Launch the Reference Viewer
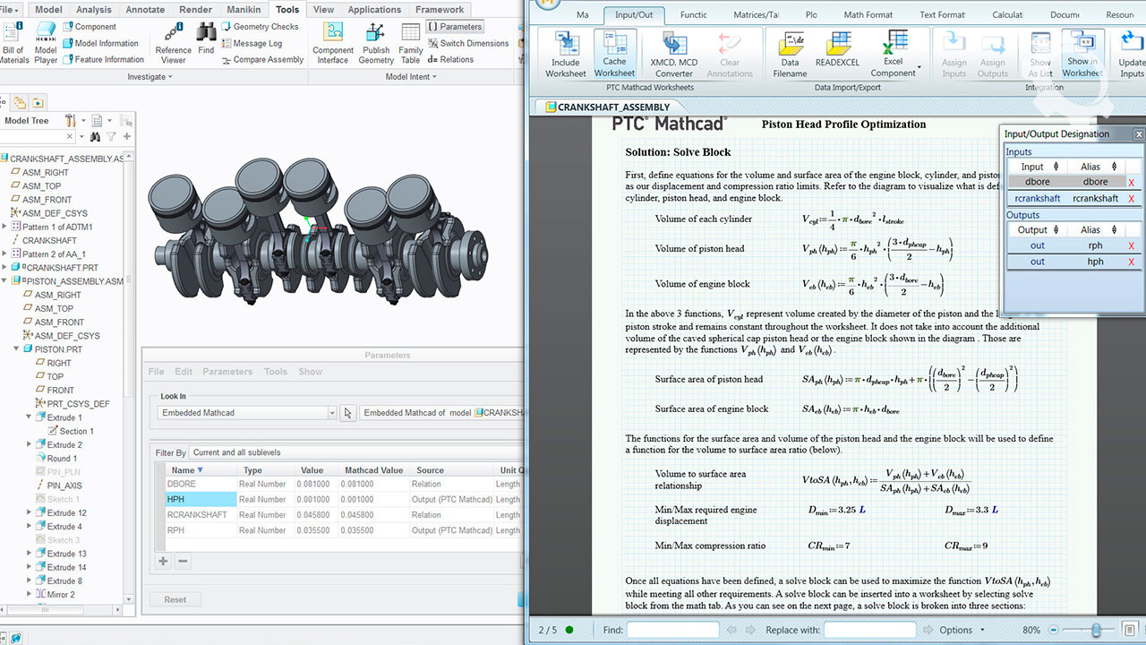The image size is (1146, 645). click(x=173, y=42)
